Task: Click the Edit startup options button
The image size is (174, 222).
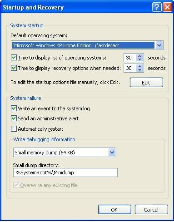Action: (146, 83)
